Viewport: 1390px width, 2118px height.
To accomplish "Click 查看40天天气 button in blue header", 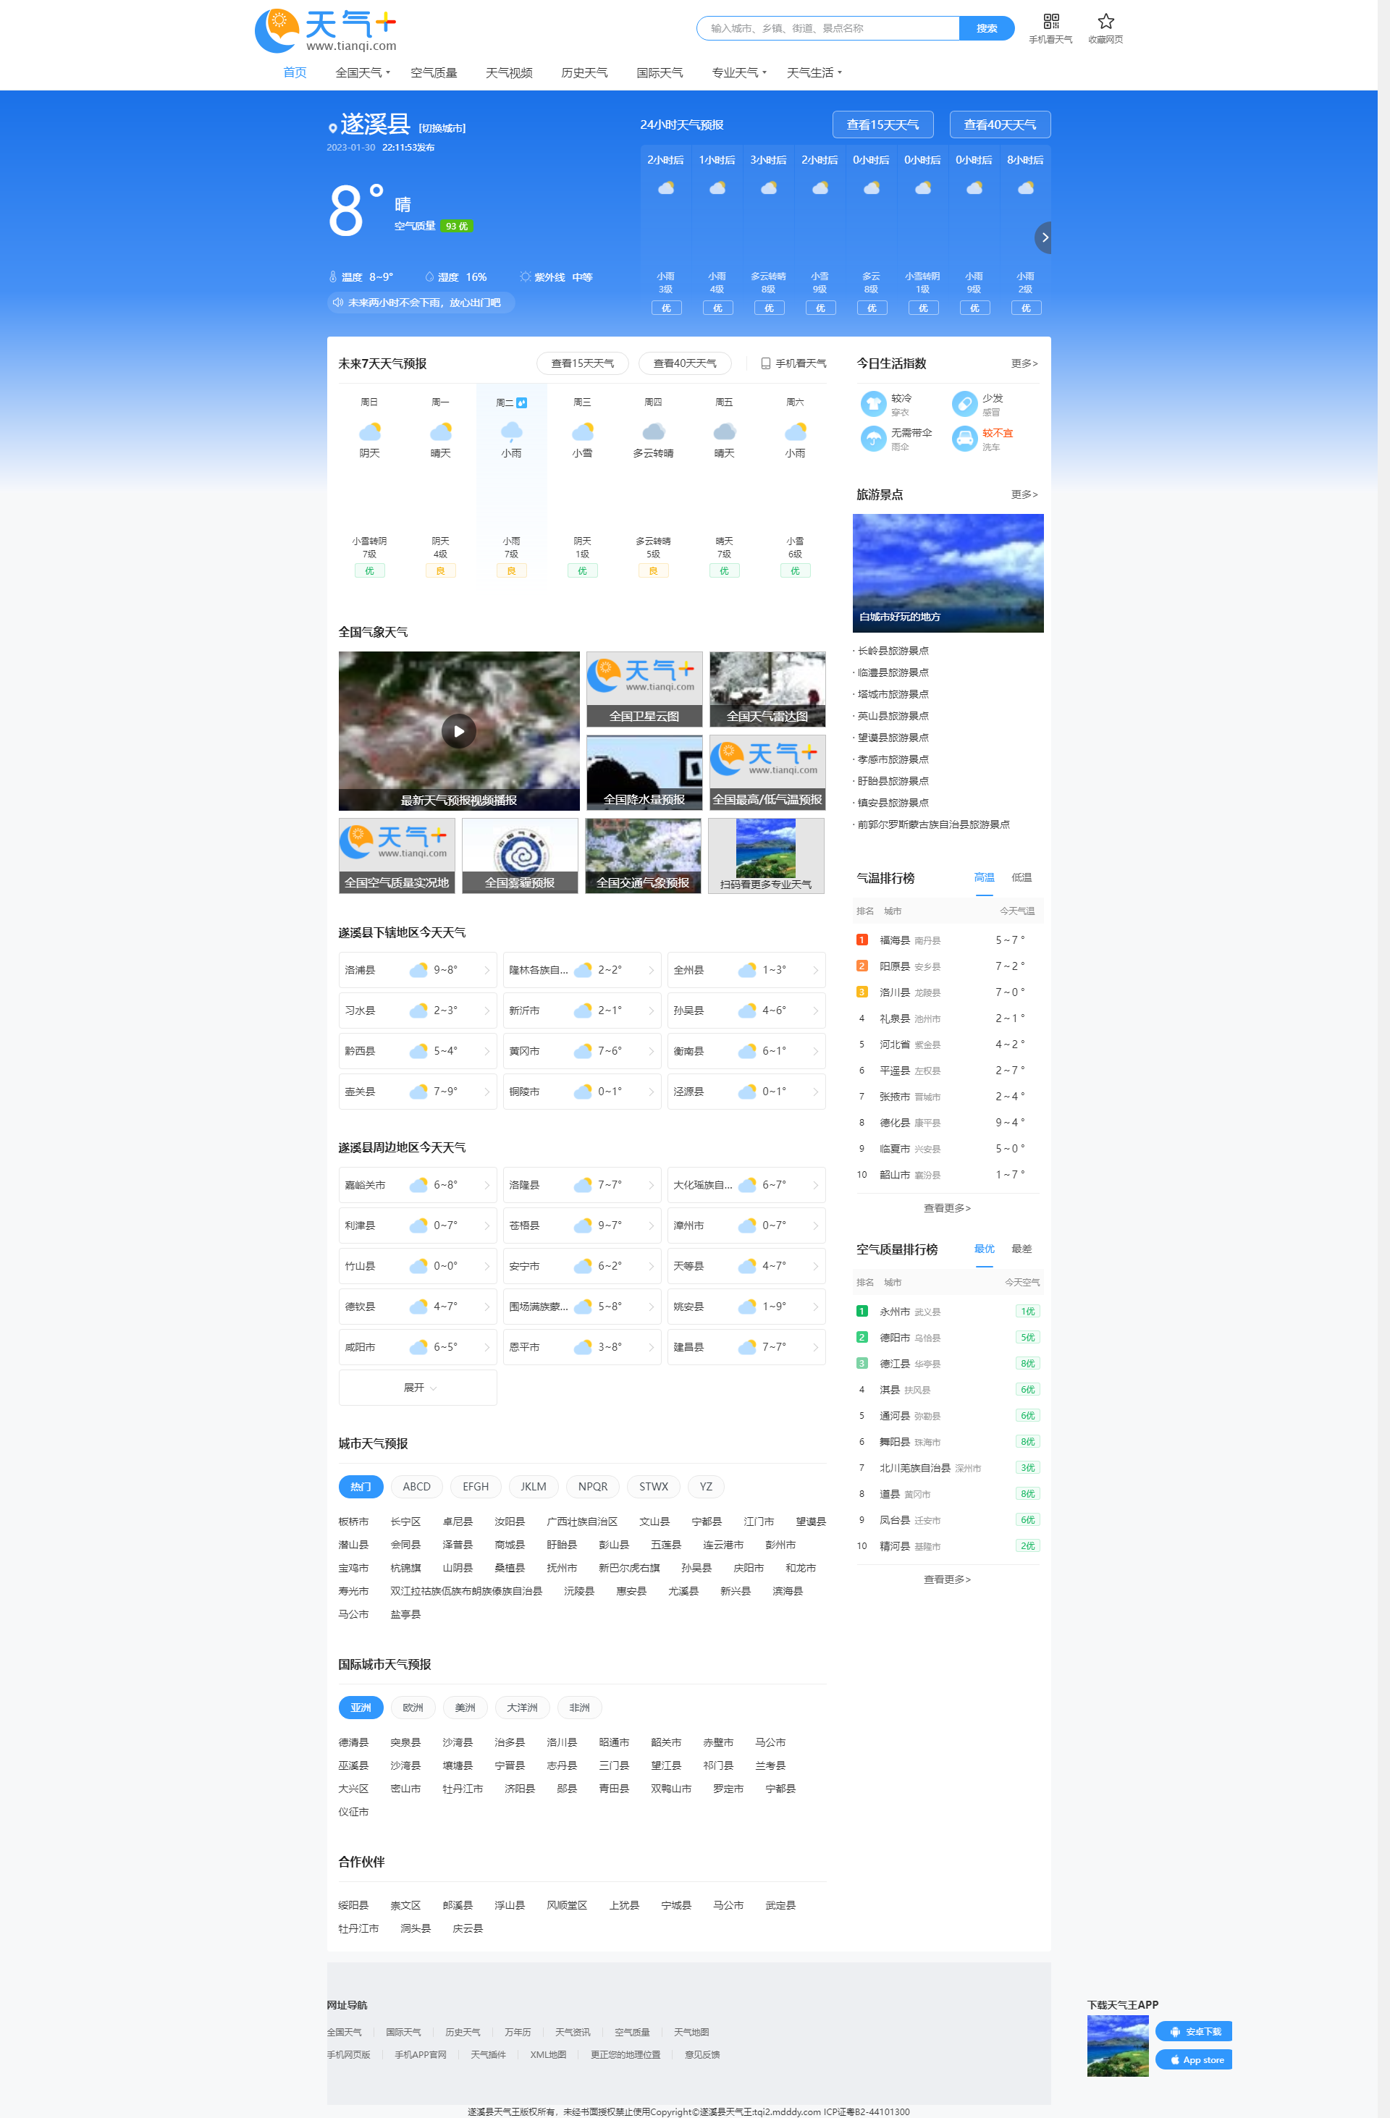I will point(999,125).
